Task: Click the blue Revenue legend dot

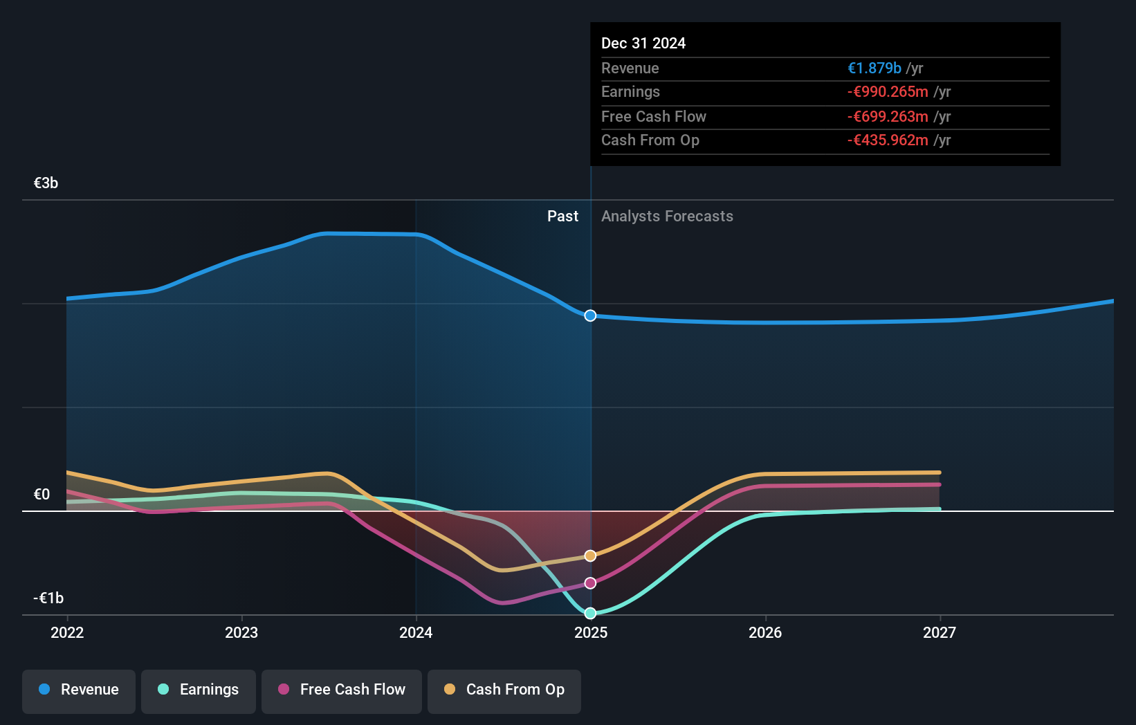Action: click(x=43, y=690)
